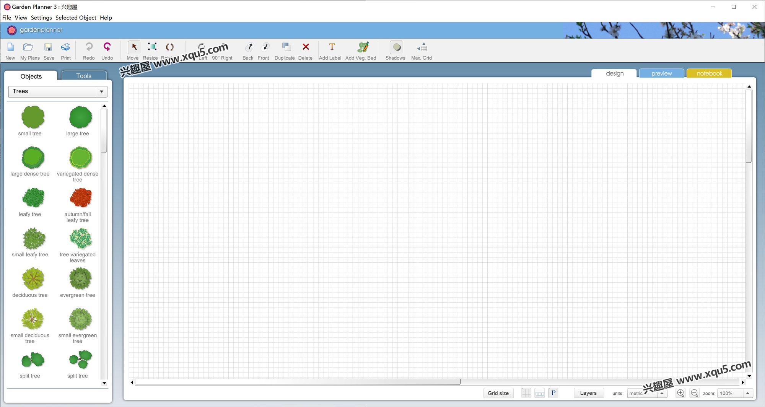This screenshot has height=407, width=765.
Task: Click the Max. Grid icon
Action: 422,48
